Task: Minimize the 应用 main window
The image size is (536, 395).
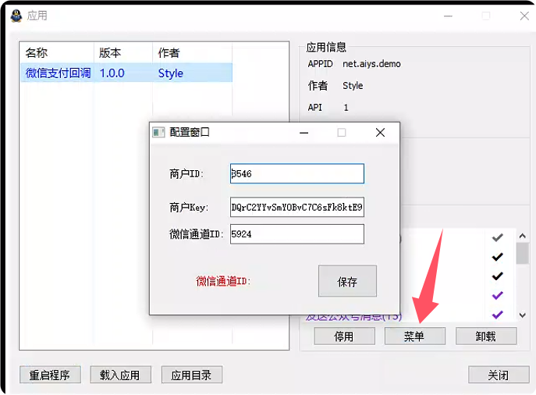Action: point(448,16)
